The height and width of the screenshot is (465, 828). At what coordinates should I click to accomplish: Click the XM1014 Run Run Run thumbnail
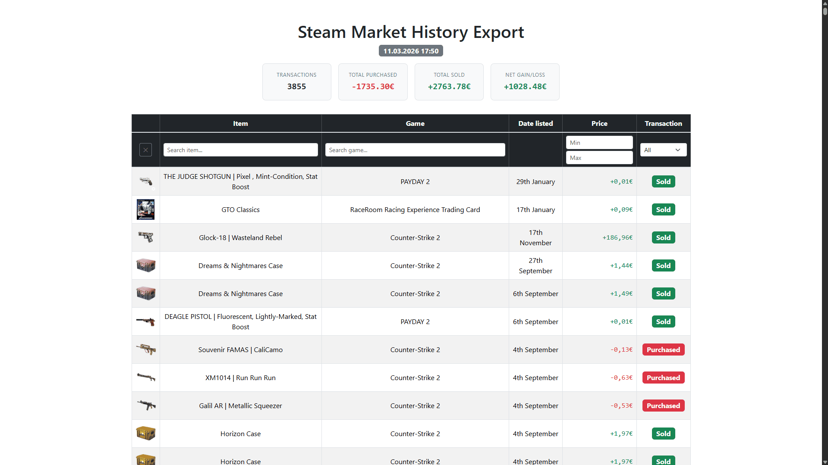[x=145, y=378]
